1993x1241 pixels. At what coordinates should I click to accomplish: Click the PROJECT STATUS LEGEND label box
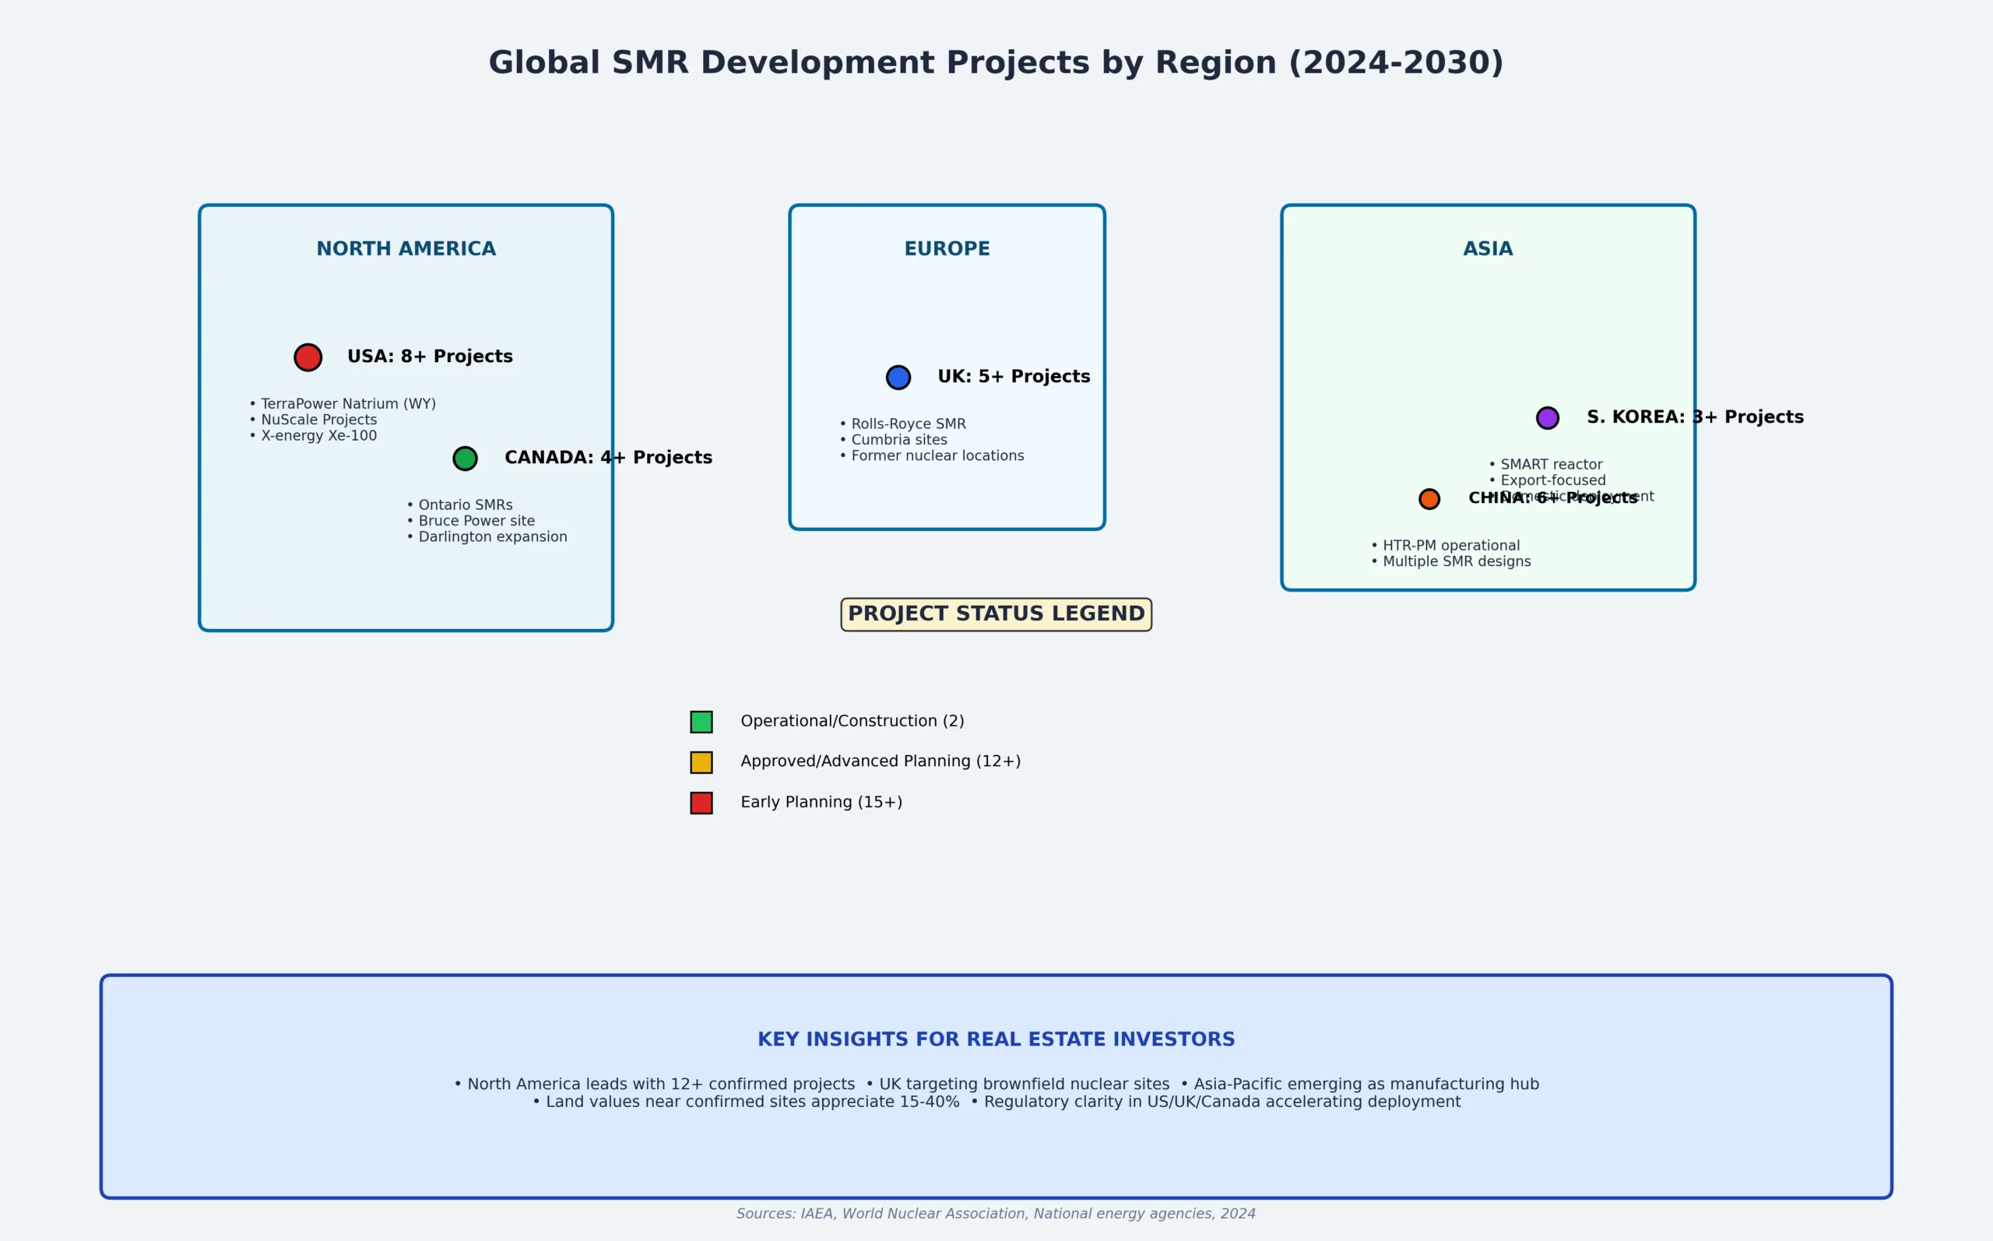click(x=996, y=614)
